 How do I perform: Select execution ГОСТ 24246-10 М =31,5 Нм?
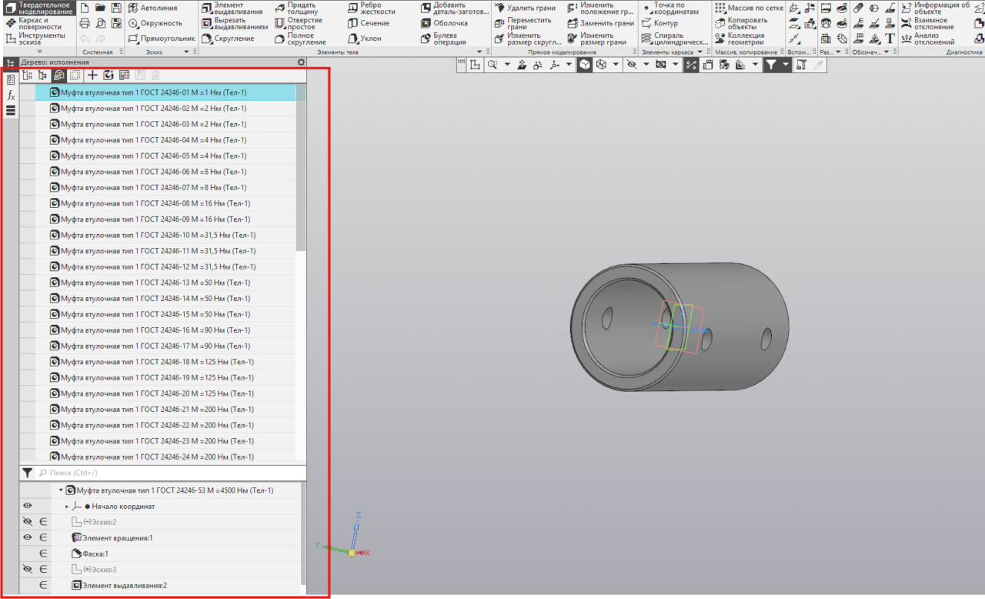[158, 235]
